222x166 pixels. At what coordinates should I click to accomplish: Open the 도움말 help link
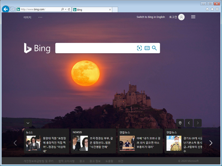109,161
